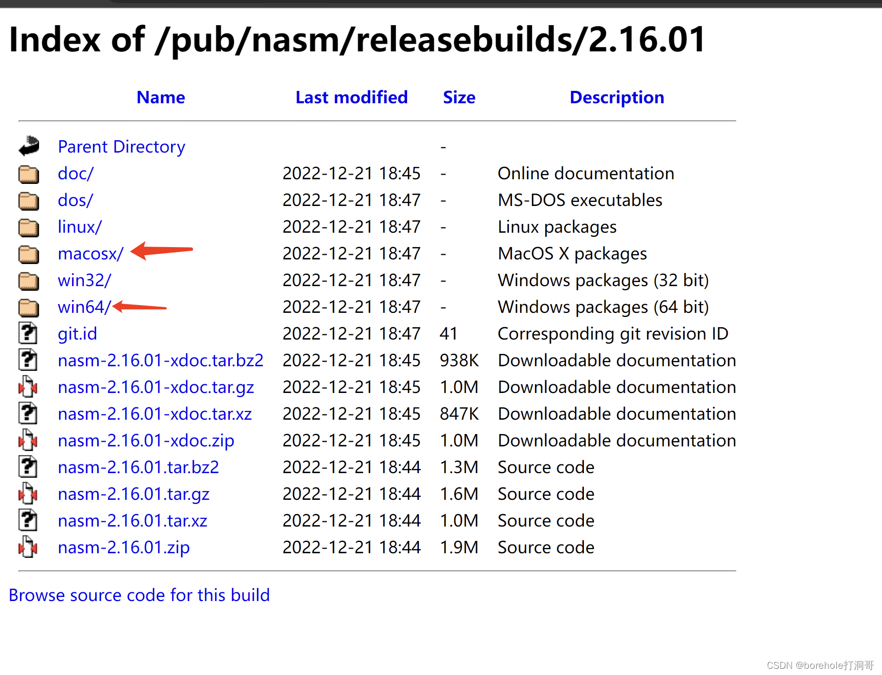The height and width of the screenshot is (675, 882).
Task: Download nasm-2.16.01-xdoc.tar.bz2 link
Action: (160, 361)
